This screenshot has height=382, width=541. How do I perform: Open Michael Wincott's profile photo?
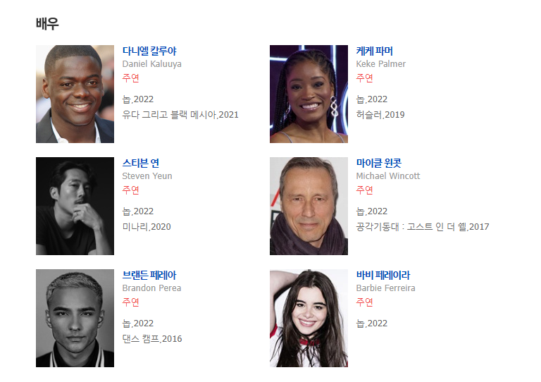click(309, 206)
